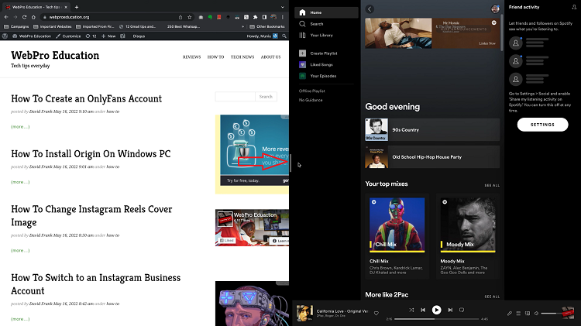
Task: Skip to the next track
Action: coord(450,310)
